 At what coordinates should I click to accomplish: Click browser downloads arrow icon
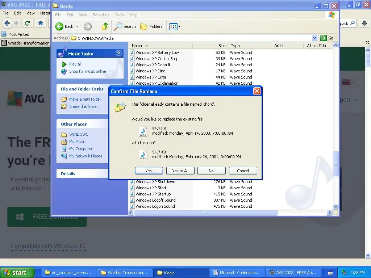click(364, 23)
